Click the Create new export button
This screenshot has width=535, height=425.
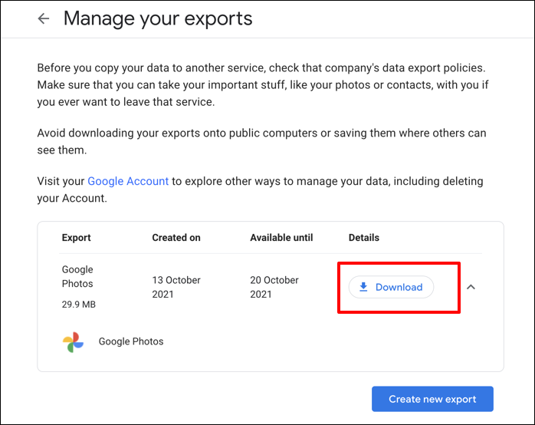click(x=432, y=399)
